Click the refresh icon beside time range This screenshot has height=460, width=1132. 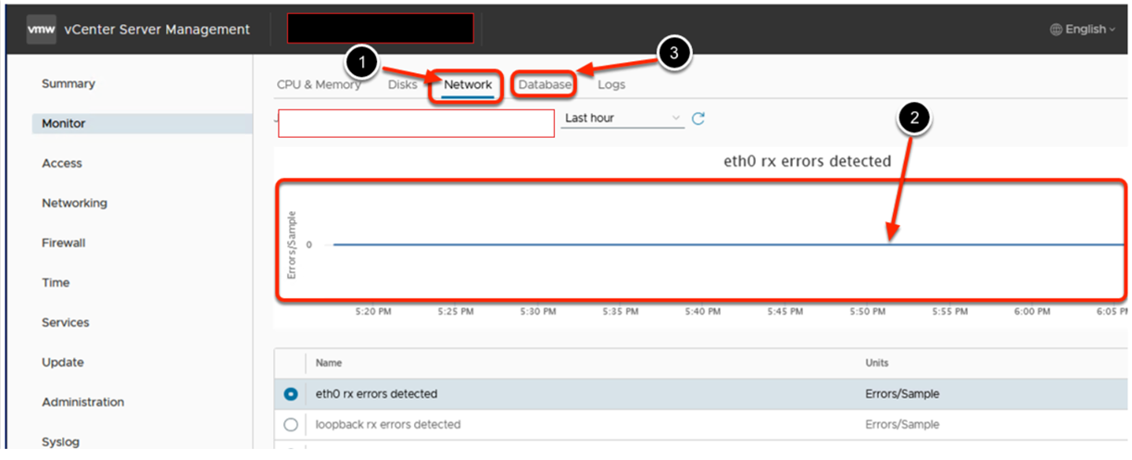(698, 118)
